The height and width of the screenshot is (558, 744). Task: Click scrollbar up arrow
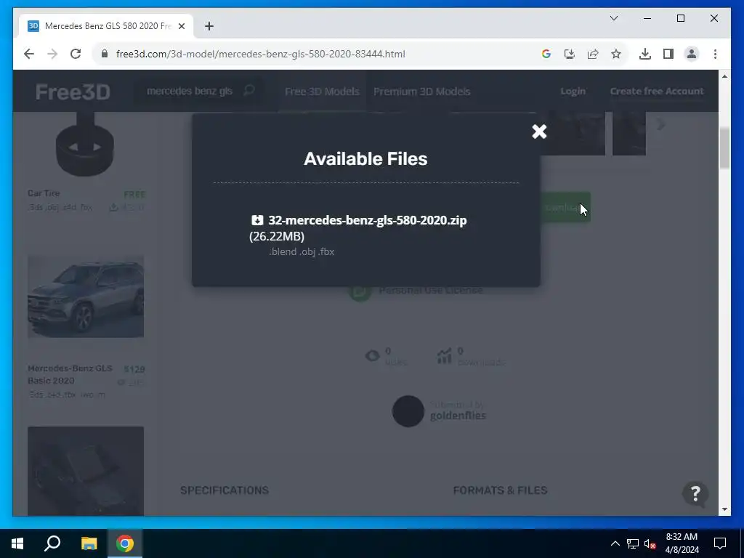point(724,76)
